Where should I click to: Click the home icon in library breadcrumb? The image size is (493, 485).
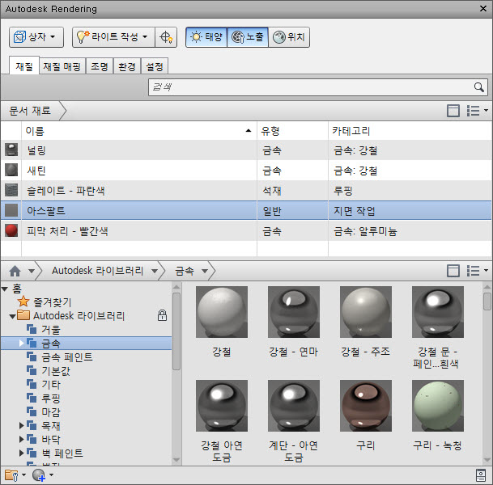(x=15, y=271)
